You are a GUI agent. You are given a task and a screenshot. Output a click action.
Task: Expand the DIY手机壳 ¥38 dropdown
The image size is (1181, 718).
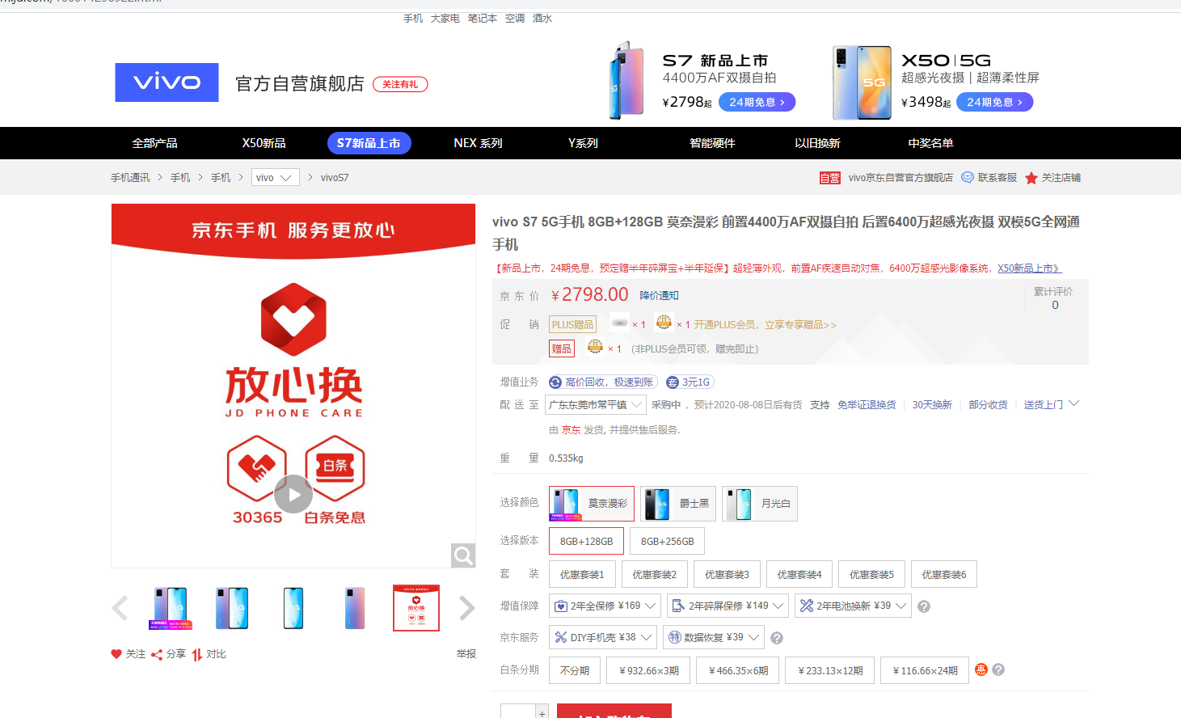pyautogui.click(x=603, y=637)
